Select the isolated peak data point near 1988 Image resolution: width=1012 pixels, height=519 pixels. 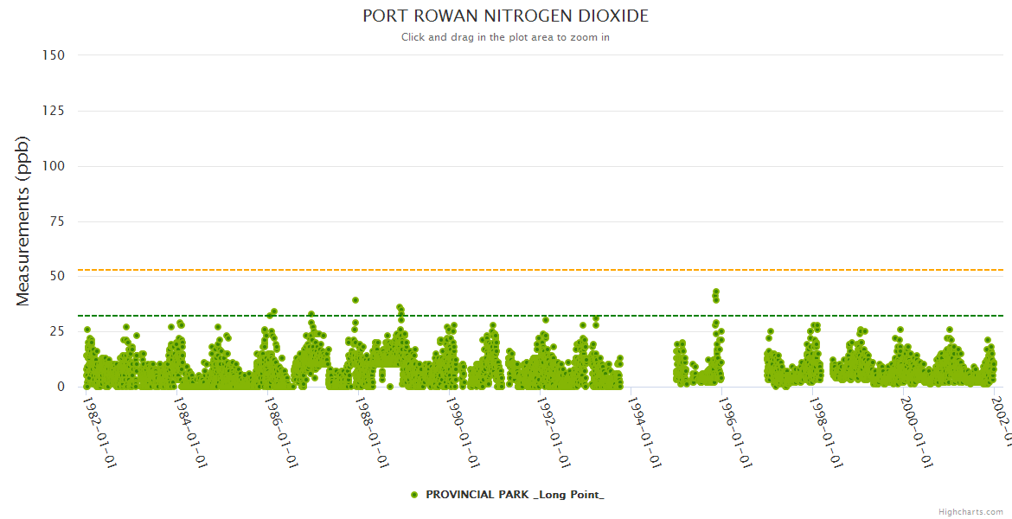tap(355, 300)
